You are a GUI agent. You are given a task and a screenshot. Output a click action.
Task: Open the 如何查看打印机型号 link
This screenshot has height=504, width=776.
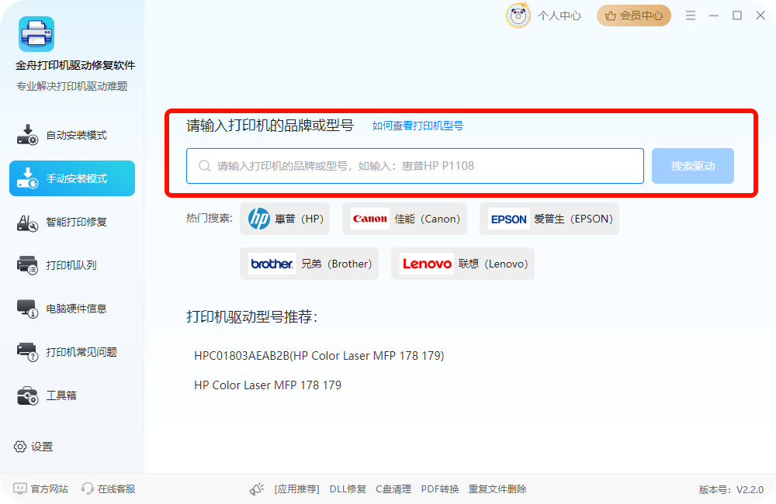417,126
